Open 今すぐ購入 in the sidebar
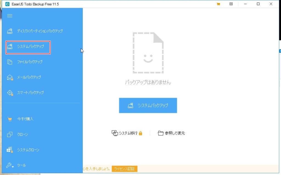Screen dimensions: 281x175 [x=25, y=119]
